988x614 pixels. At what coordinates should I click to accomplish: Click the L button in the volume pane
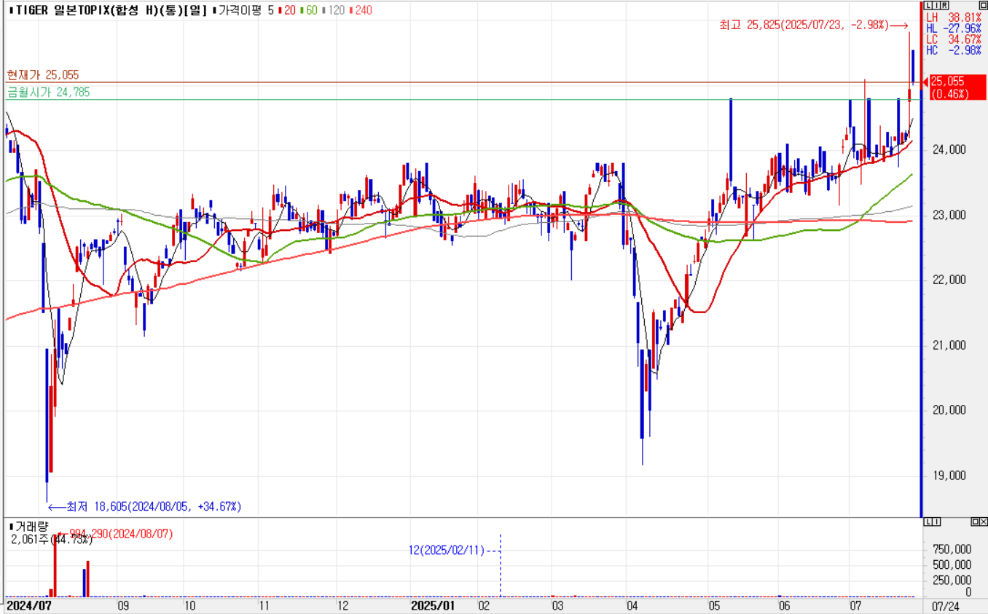coord(928,522)
